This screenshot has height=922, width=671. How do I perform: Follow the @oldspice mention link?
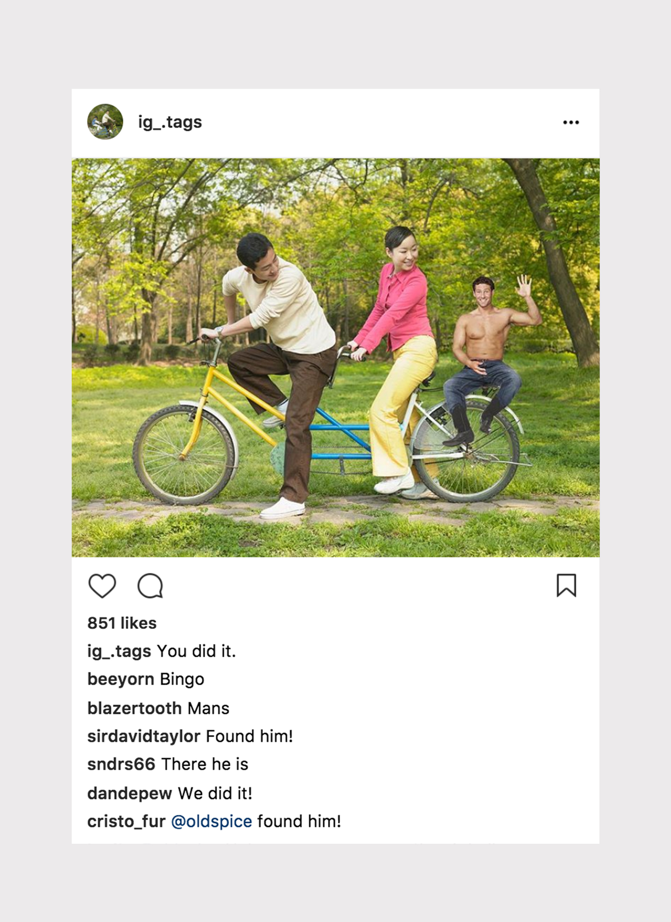(212, 822)
